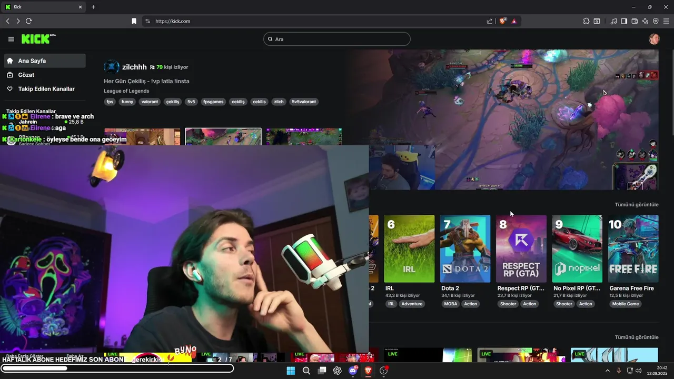Click the MOBA tag under Dota 2
Viewport: 674px width, 379px height.
pos(451,304)
